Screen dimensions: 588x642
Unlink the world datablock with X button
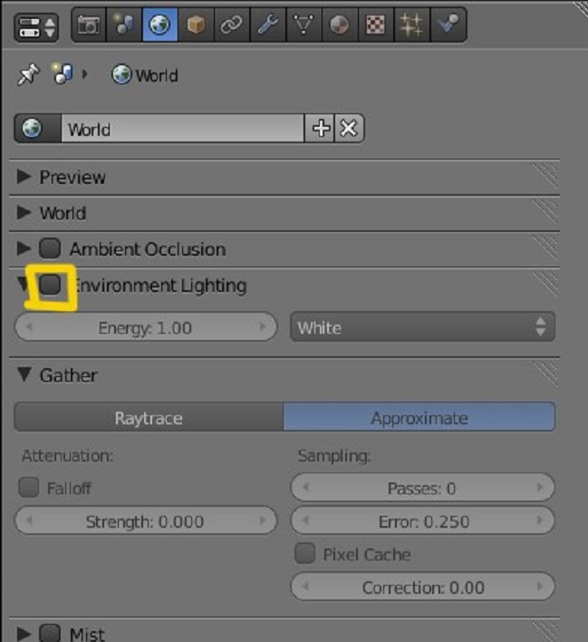click(x=349, y=129)
